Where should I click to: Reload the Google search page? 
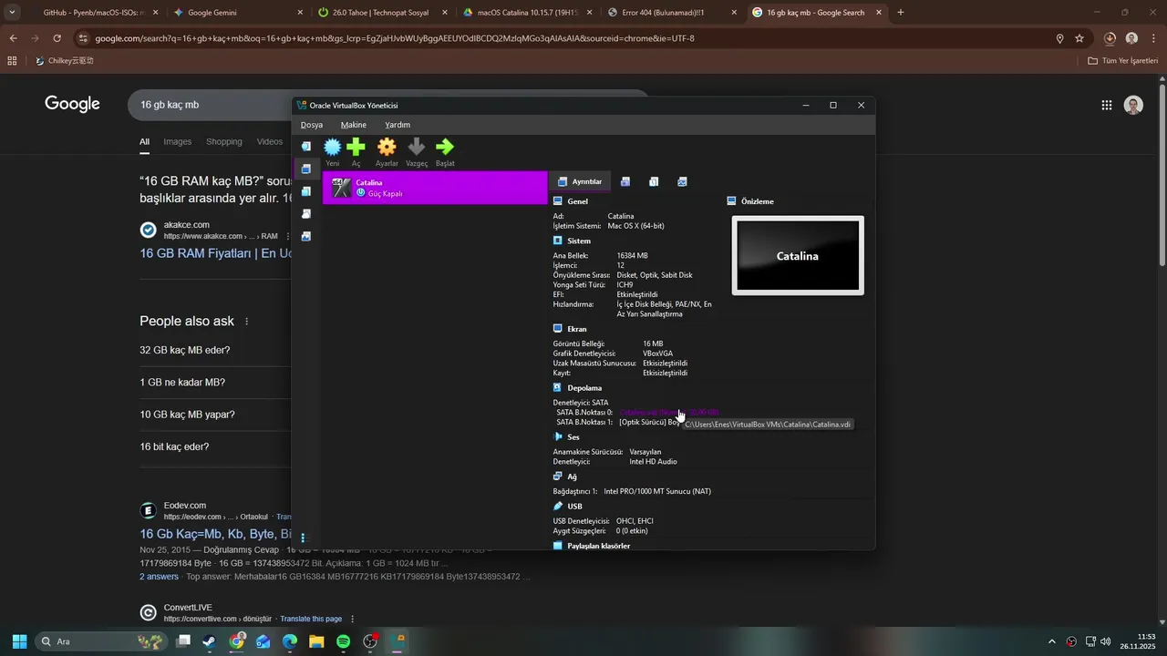(57, 38)
